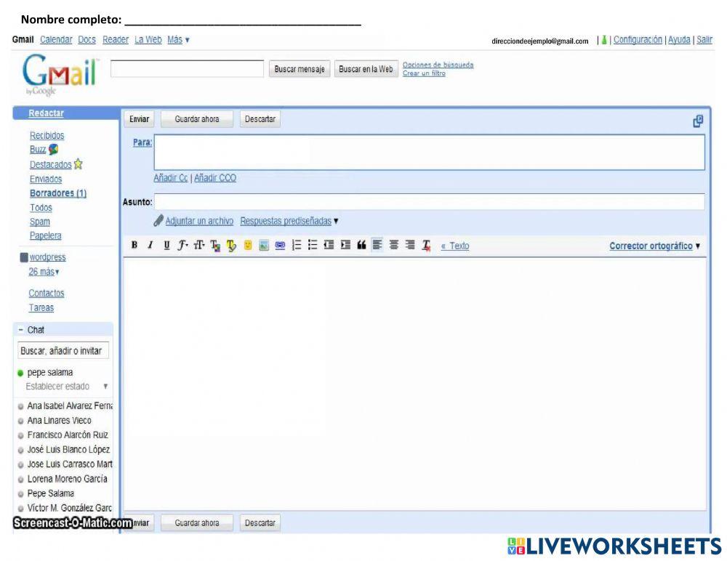Image resolution: width=727 pixels, height=561 pixels.
Task: Pop out compose window icon
Action: click(x=697, y=120)
